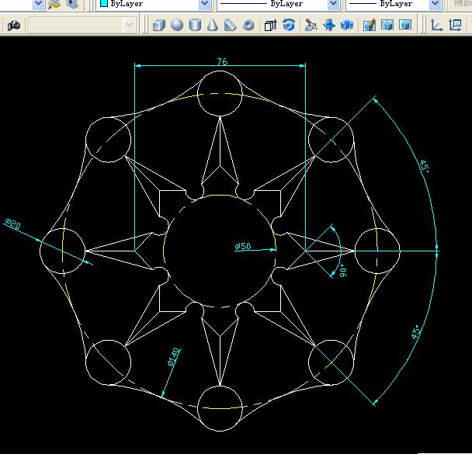Open the layer list dropdown arrow
The width and height of the screenshot is (472, 454).
[x=38, y=4]
